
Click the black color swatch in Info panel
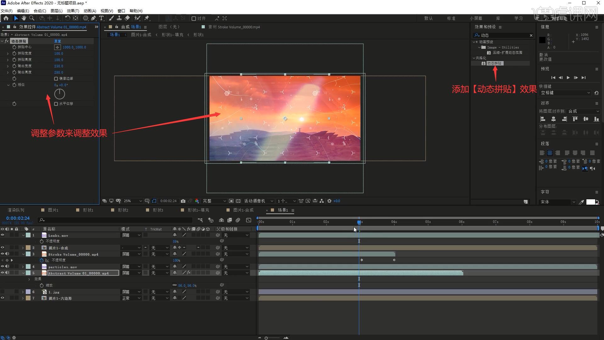pos(542,40)
